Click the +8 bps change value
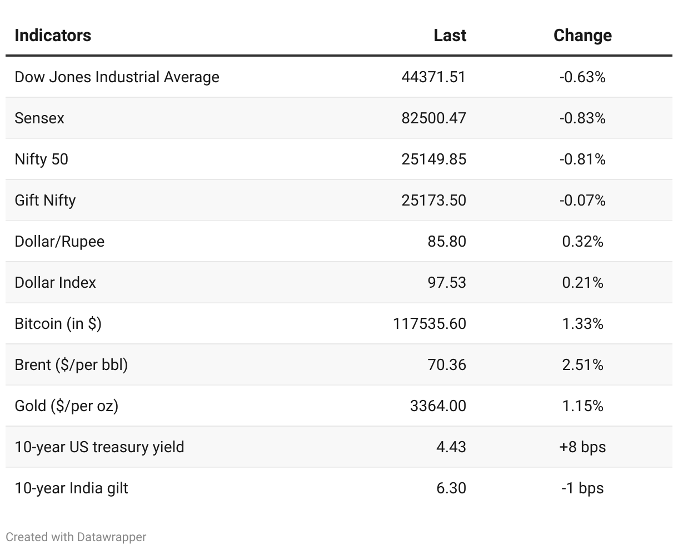Screen dimensions: 678x550 [x=582, y=447]
